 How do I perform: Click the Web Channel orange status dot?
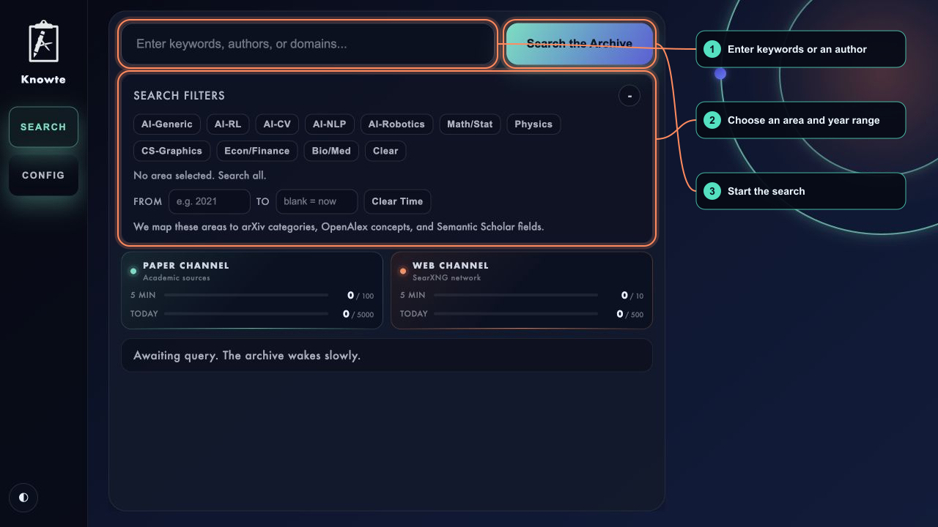pyautogui.click(x=403, y=271)
